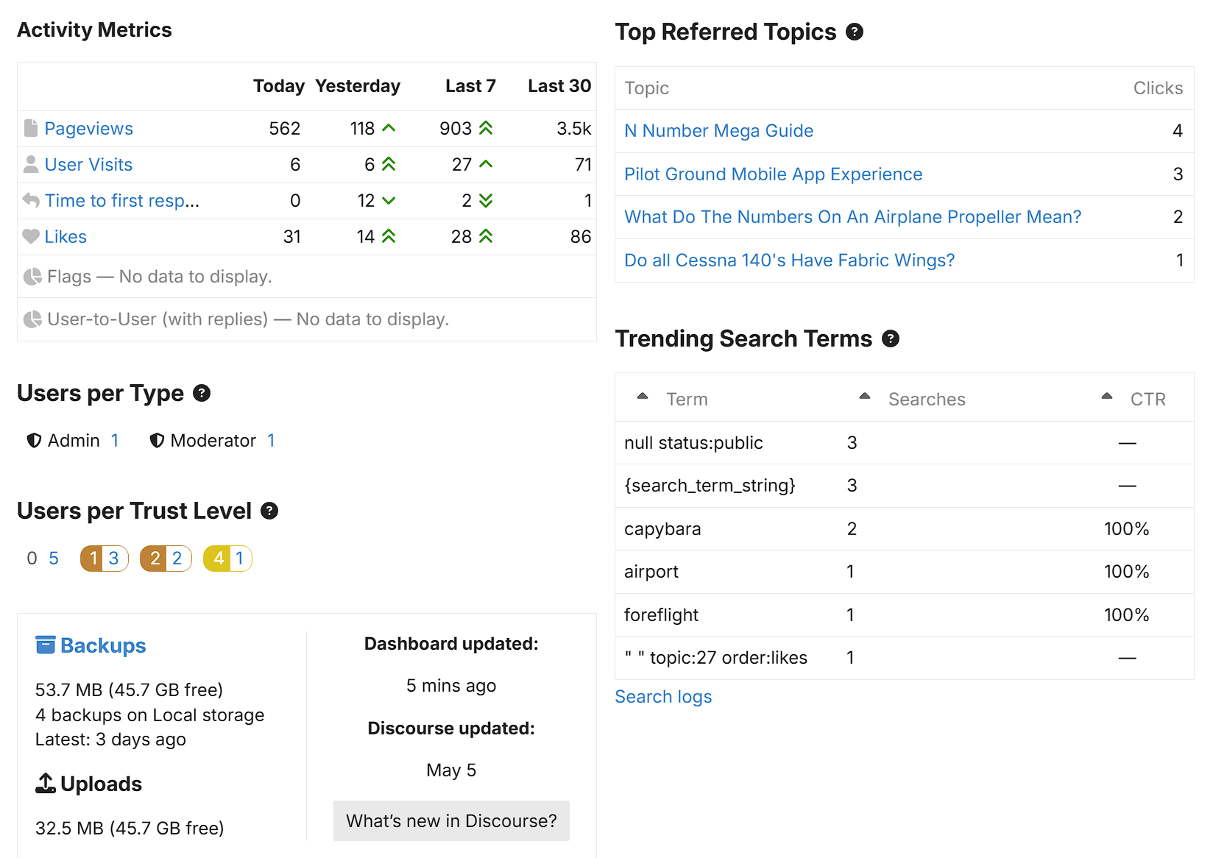Click the reply arrow icon for Time to first response
The height and width of the screenshot is (858, 1213).
(31, 199)
